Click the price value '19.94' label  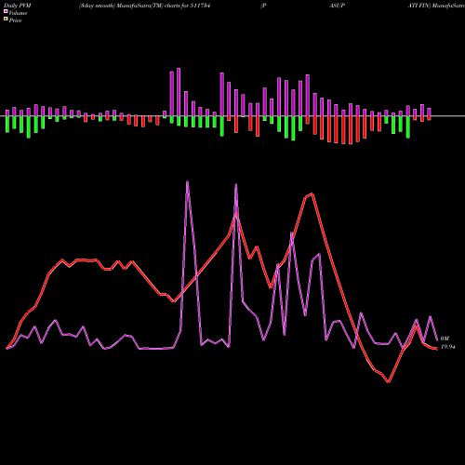(x=447, y=347)
